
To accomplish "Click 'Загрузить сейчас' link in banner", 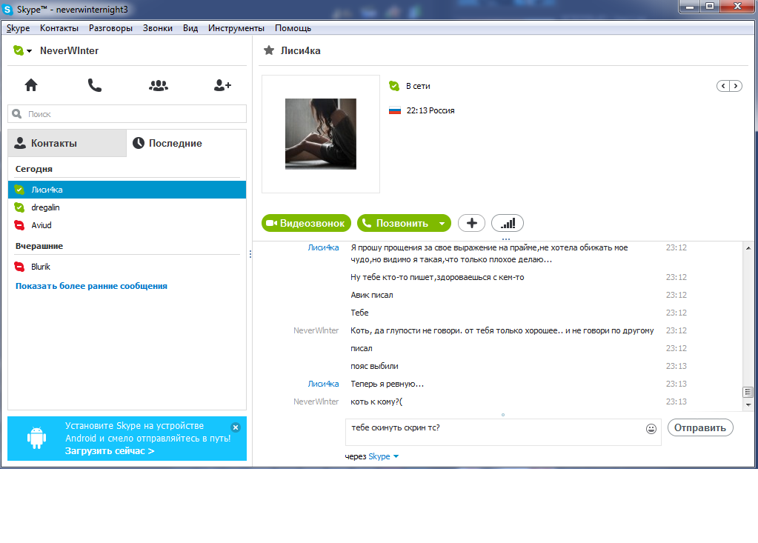I will pyautogui.click(x=110, y=450).
